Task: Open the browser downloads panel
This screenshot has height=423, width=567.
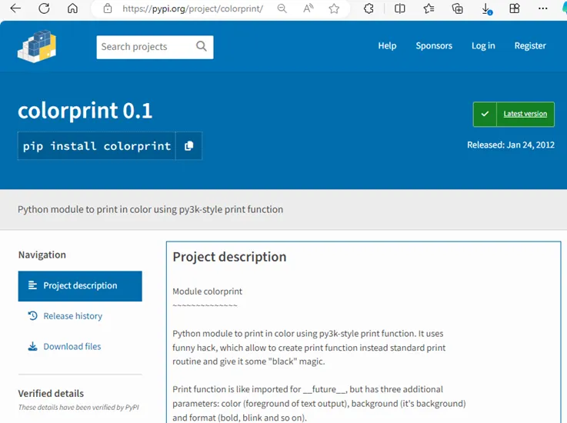Action: [487, 8]
